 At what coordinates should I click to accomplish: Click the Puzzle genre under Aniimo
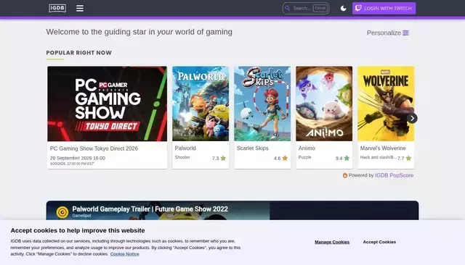[x=305, y=157]
